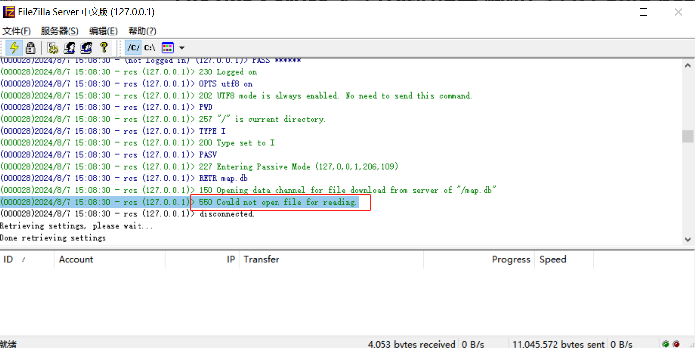
Task: Click the 'Retrieving settings, please wait...' line
Action: pos(77,226)
